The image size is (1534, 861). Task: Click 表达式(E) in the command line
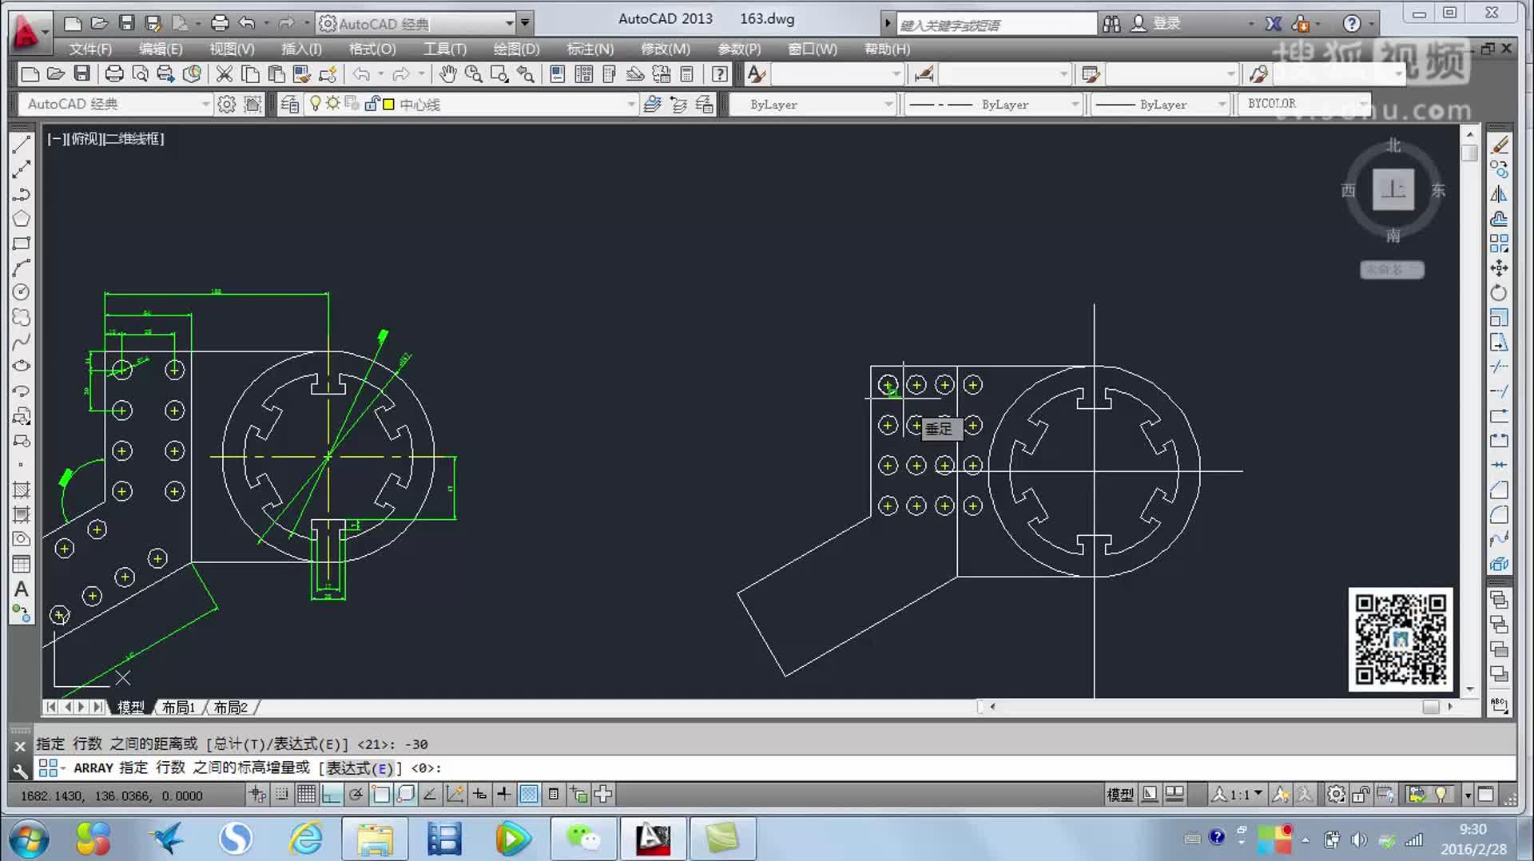click(x=358, y=768)
